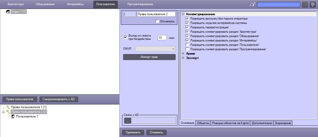Screen dimensions: 318x137
Task: Uncheck 'Разрешить перерегистрацию' checkbox
Action: point(187,27)
